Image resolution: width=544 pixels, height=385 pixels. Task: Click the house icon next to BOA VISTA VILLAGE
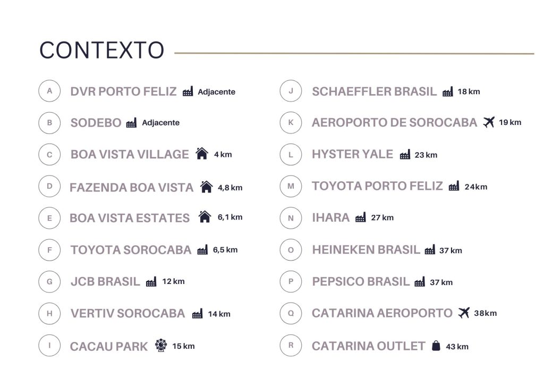pyautogui.click(x=202, y=154)
